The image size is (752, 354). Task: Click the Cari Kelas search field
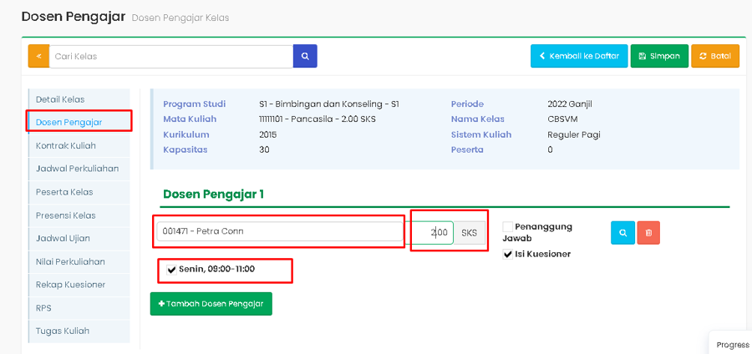click(171, 56)
